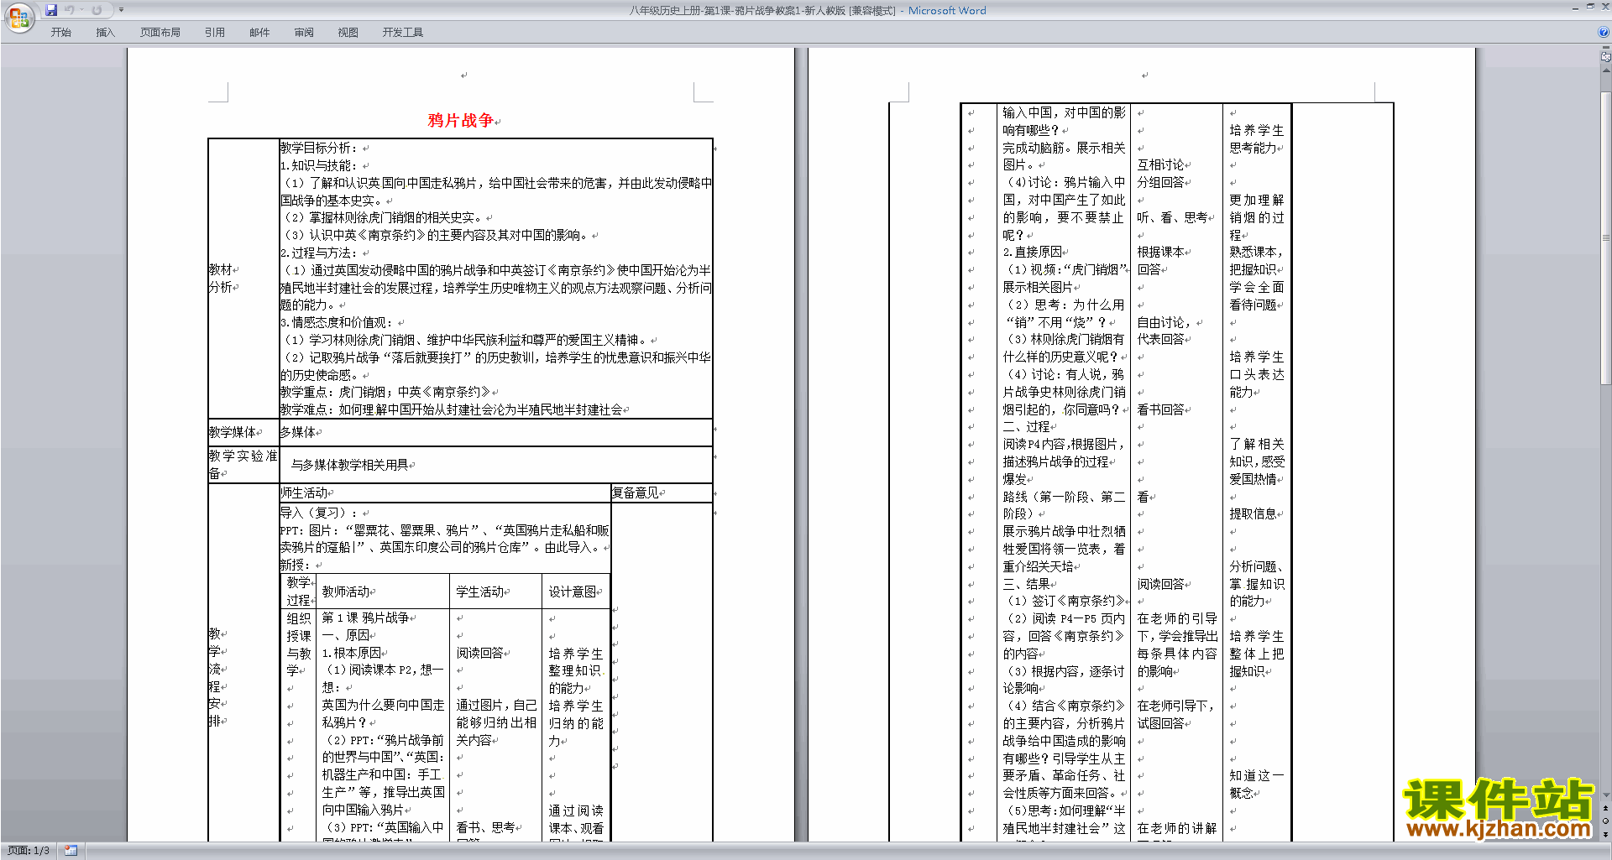This screenshot has height=860, width=1612.
Task: Click the 复备意见 header cell
Action: point(662,493)
